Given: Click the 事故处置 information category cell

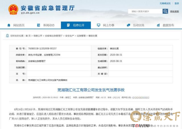Looking at the screenshot, I should 114,49.
